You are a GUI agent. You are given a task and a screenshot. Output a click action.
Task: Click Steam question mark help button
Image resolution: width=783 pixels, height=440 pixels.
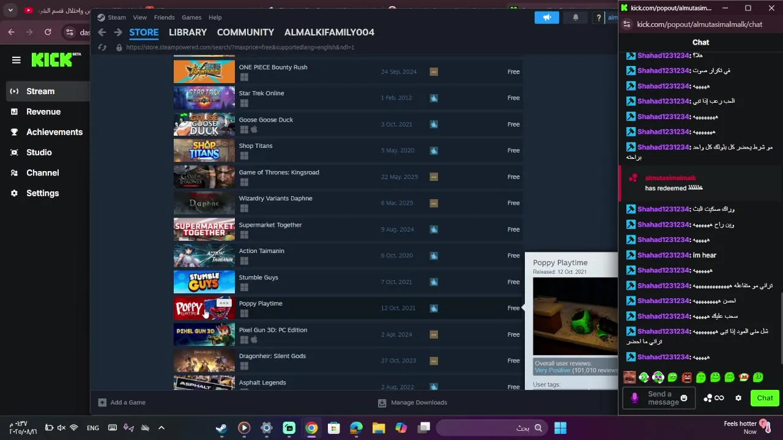pos(598,18)
